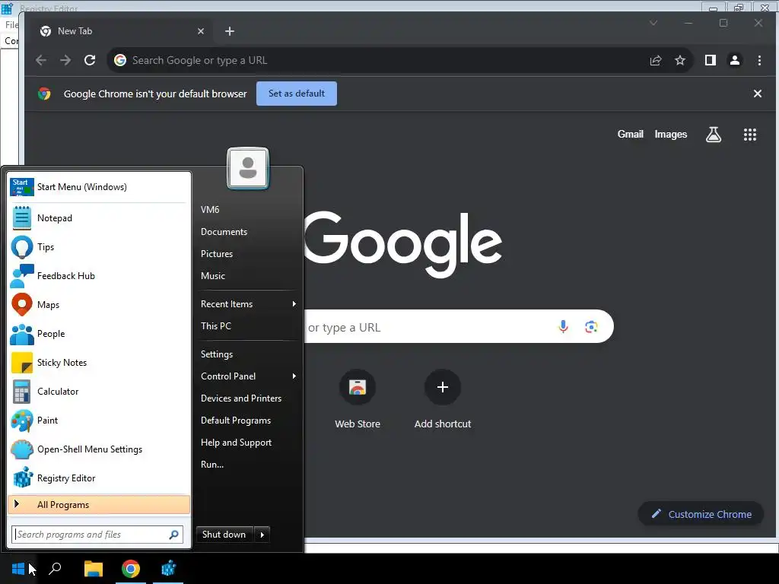The width and height of the screenshot is (779, 584).
Task: Close the New Tab tab
Action: click(x=201, y=31)
